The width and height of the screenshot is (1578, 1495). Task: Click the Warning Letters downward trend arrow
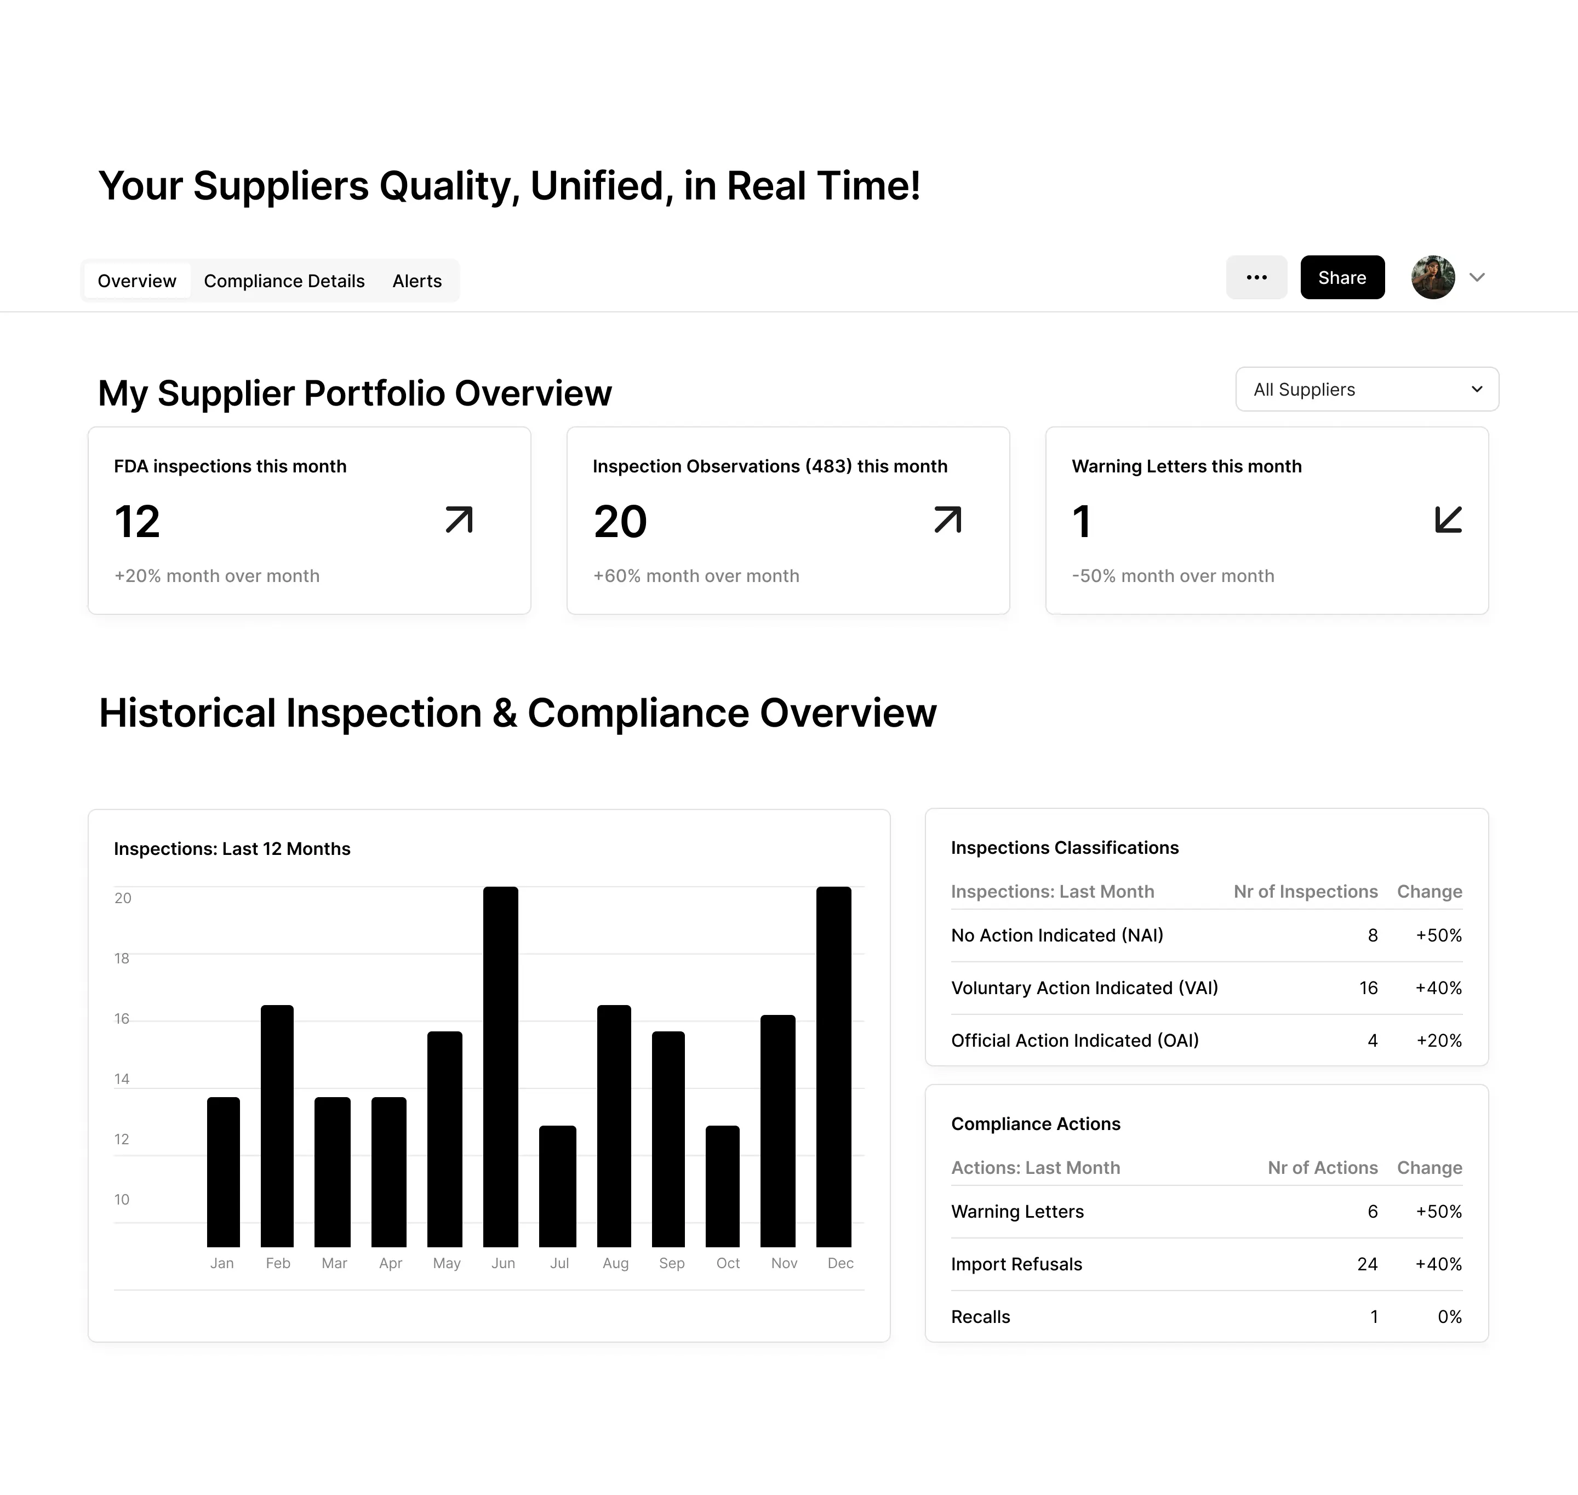1449,520
